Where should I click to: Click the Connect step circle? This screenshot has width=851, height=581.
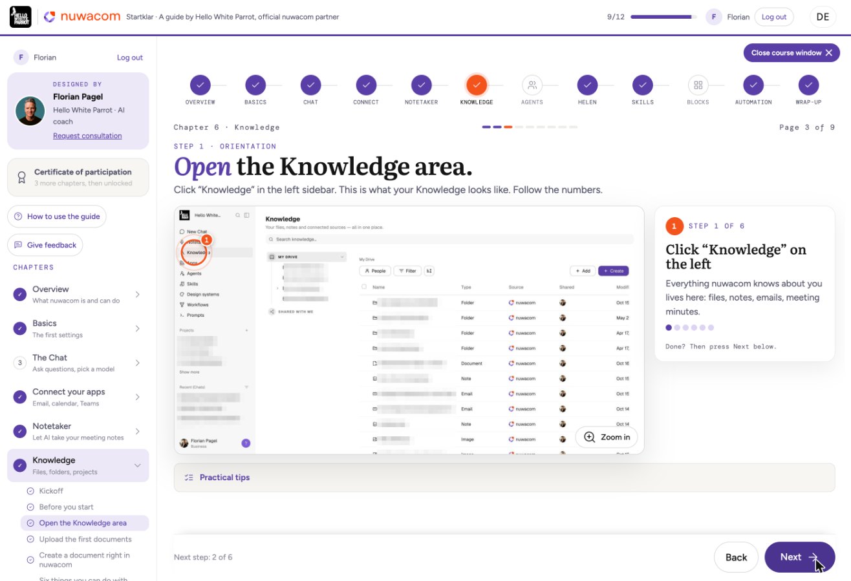366,85
